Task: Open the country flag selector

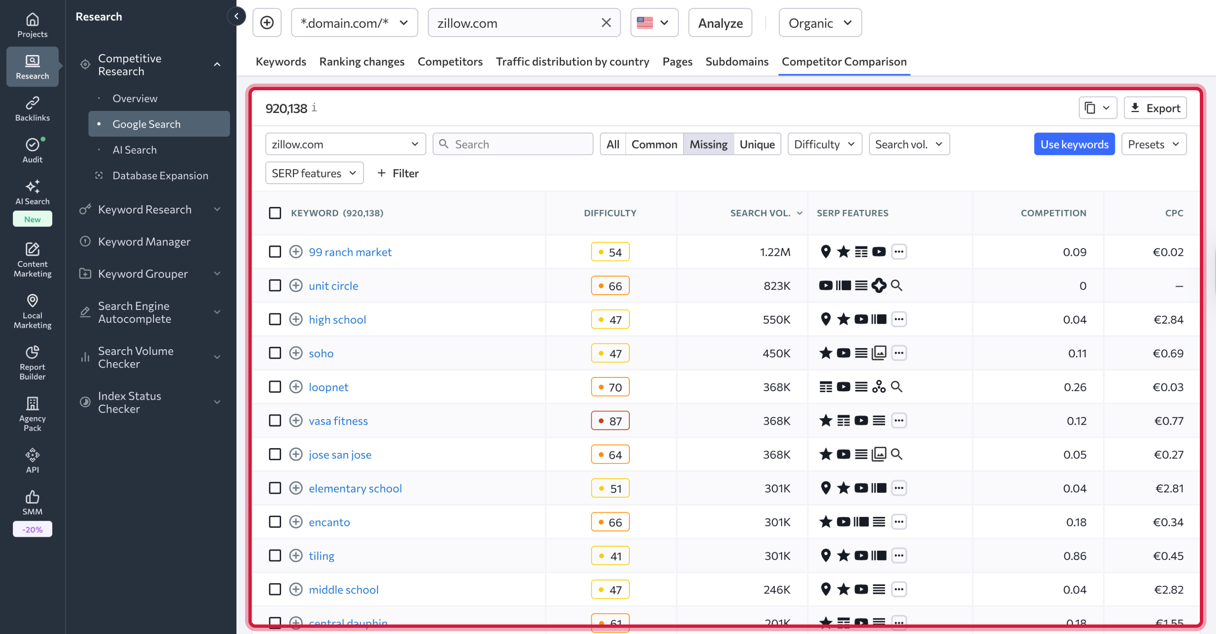Action: (653, 23)
